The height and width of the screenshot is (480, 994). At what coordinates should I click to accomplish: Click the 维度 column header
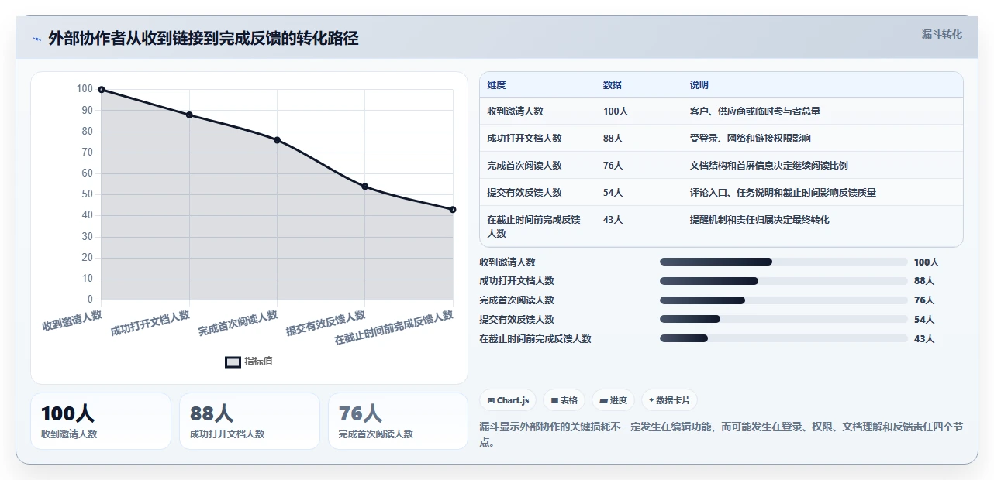click(496, 85)
